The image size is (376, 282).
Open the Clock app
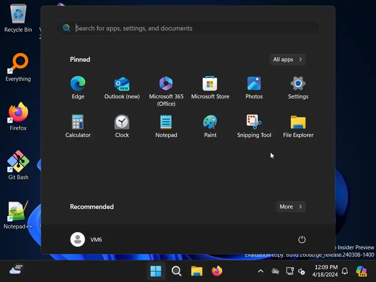122,126
